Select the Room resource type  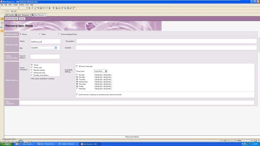pos(21,34)
